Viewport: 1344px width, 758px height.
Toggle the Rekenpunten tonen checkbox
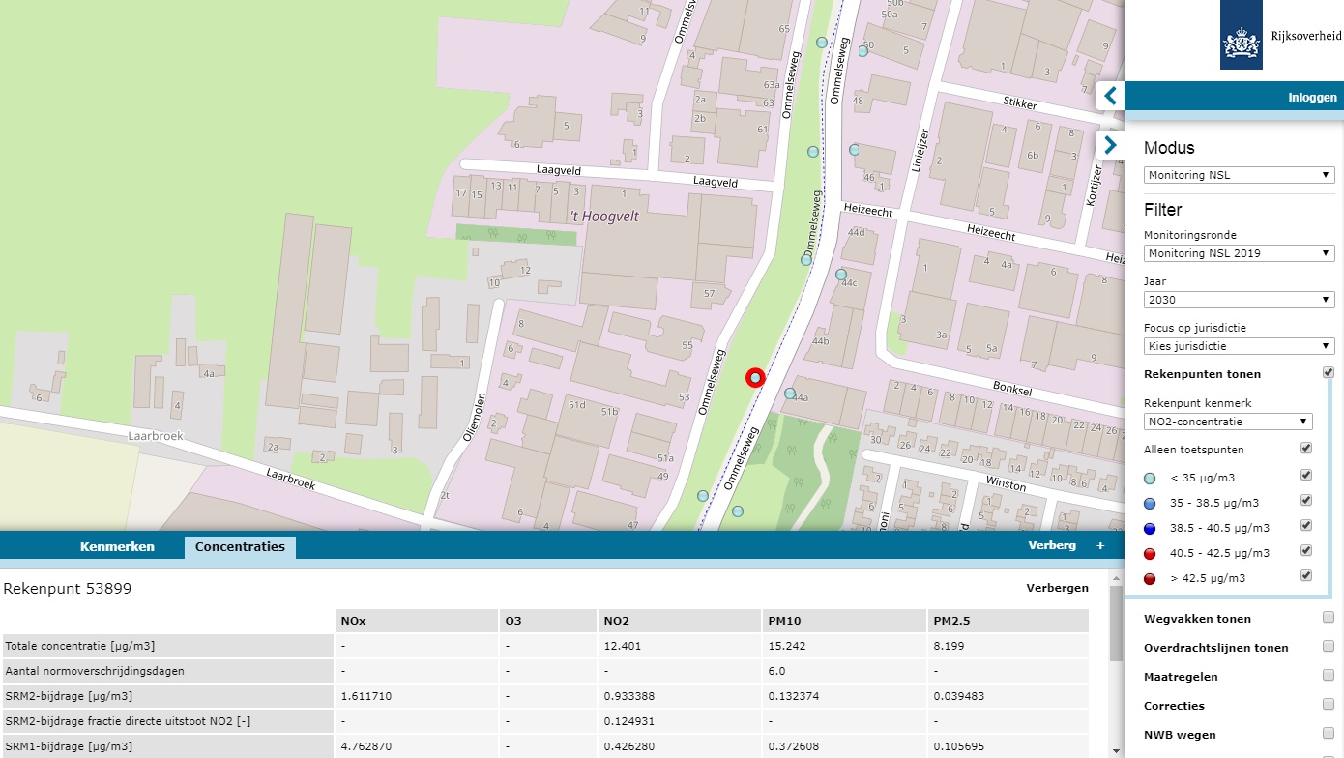(x=1329, y=373)
